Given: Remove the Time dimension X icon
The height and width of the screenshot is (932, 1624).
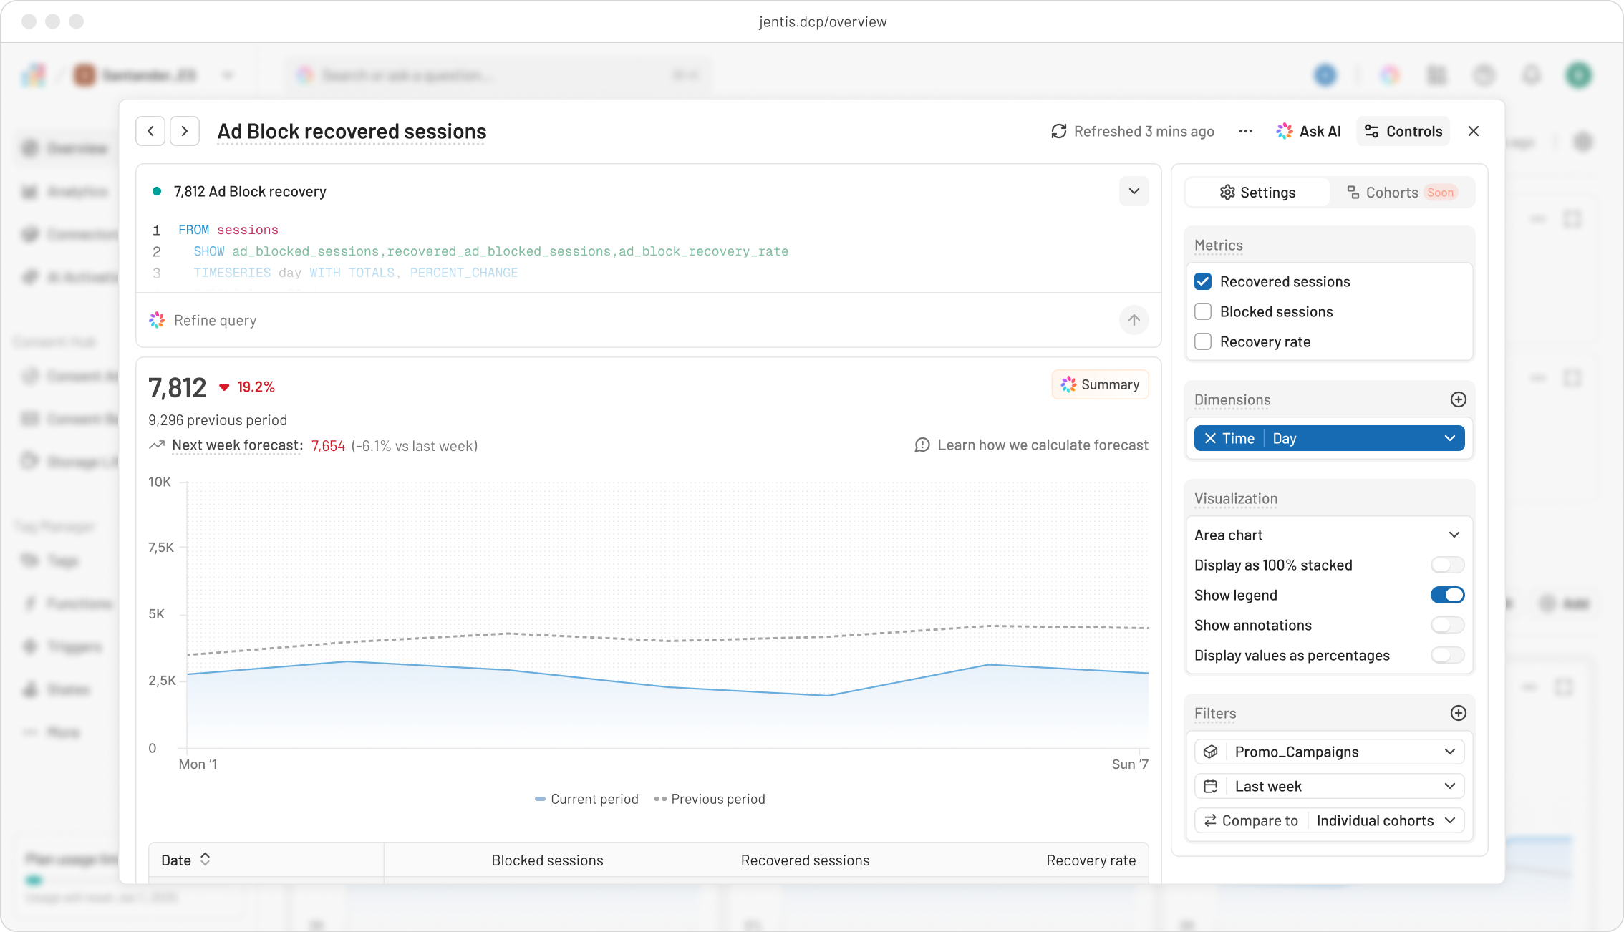Looking at the screenshot, I should 1210,438.
